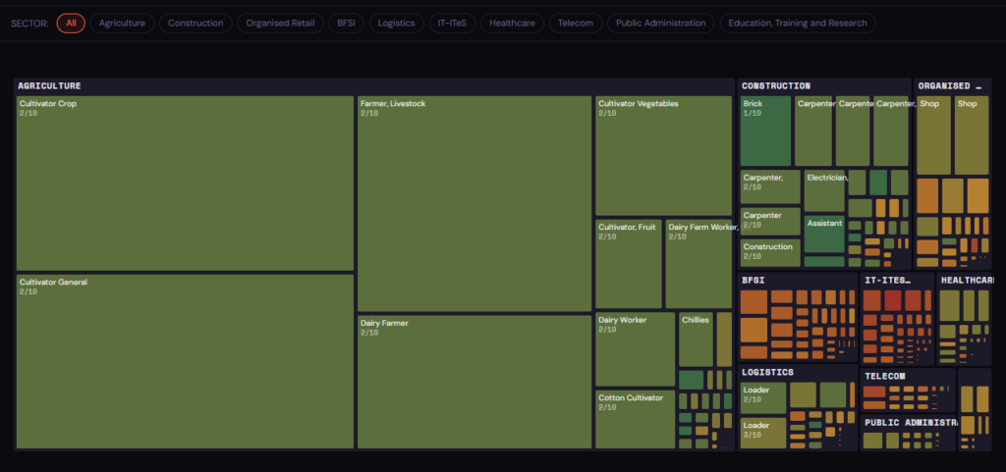
Task: Filter by Agriculture sector chip
Action: tap(122, 23)
